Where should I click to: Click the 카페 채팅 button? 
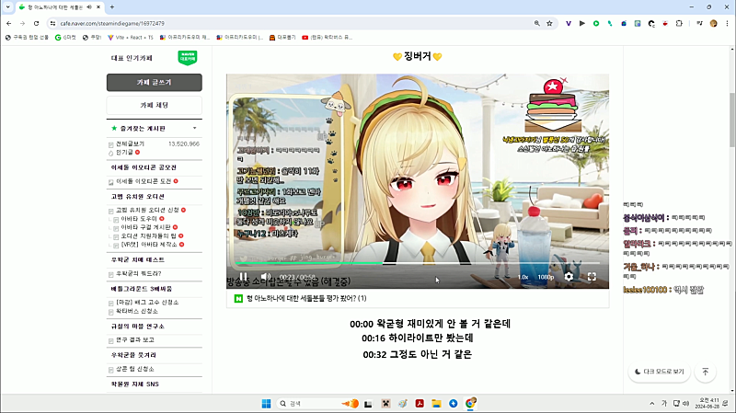point(154,106)
